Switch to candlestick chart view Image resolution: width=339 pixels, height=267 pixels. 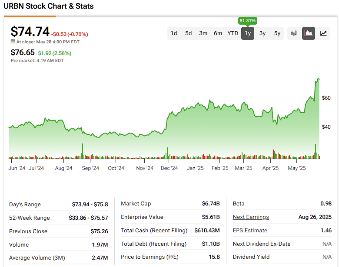(294, 33)
